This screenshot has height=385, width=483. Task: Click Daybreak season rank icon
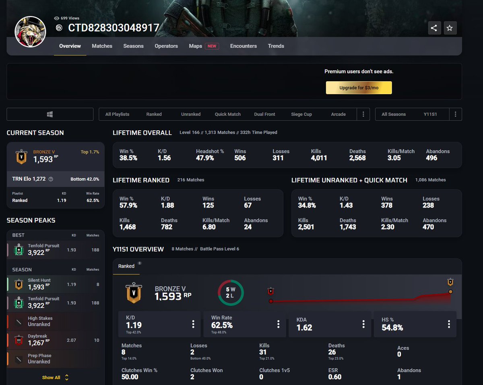point(19,340)
